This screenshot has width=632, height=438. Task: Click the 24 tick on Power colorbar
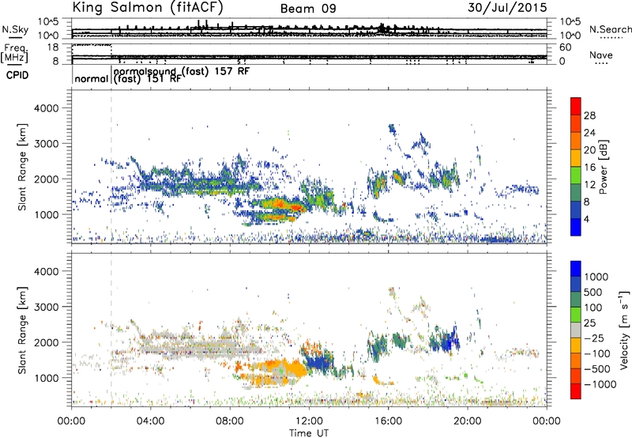click(589, 133)
